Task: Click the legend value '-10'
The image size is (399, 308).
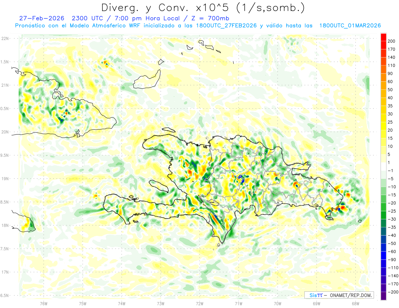Action: pos(392,187)
